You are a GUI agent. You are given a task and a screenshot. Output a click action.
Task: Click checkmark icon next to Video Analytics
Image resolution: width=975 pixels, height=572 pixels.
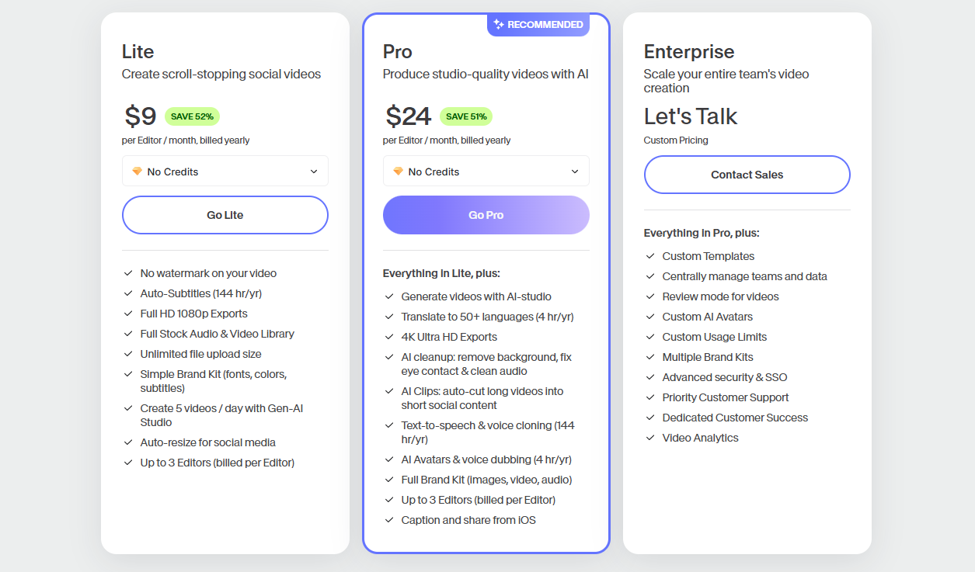pyautogui.click(x=650, y=438)
